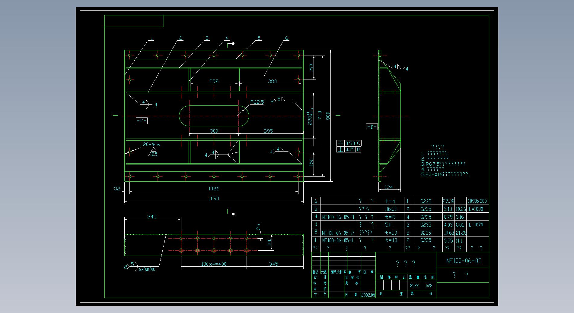Click the '批准' label in title block
Viewport: 574px width, 313px height.
[352, 283]
